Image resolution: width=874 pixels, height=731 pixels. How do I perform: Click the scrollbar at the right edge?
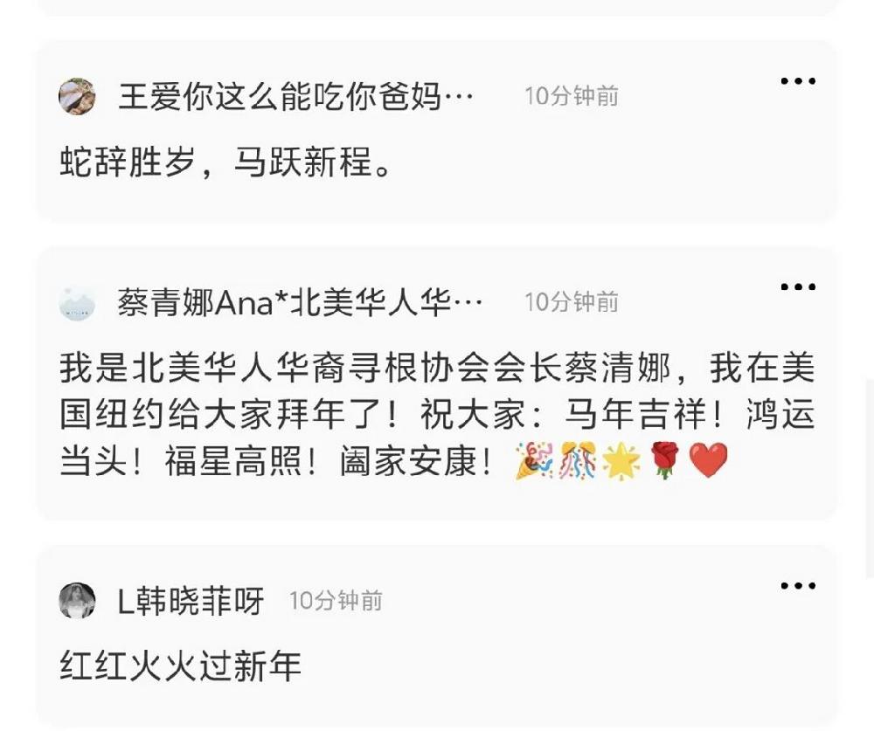(x=871, y=478)
